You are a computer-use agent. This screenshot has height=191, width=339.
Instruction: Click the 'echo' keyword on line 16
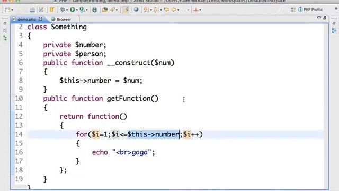[100, 152]
